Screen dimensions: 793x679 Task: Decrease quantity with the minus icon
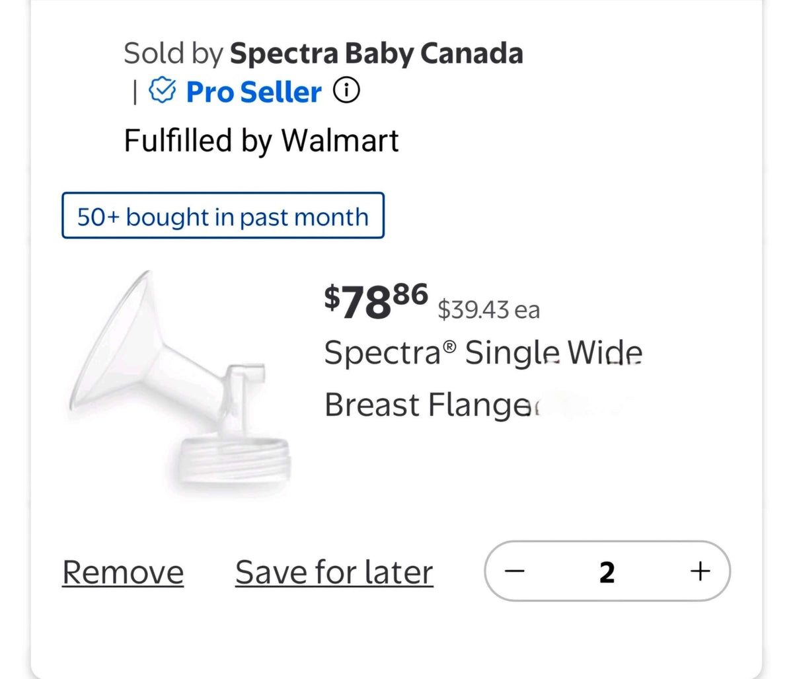coord(517,571)
